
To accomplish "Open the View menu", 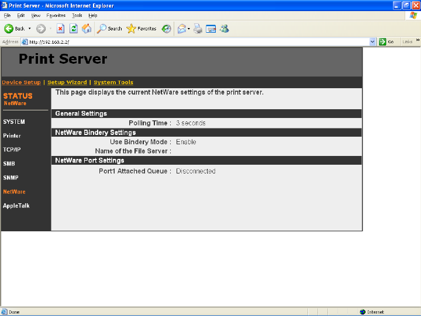I will 36,15.
